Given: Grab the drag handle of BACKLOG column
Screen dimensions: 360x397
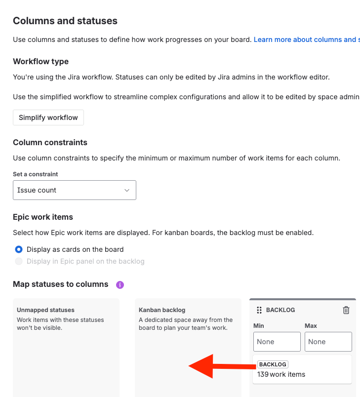Looking at the screenshot, I should [x=259, y=310].
